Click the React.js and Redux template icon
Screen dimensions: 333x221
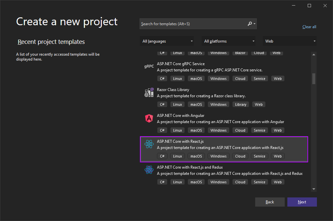(x=149, y=170)
